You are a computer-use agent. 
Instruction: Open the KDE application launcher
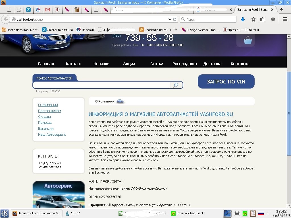point(4,213)
